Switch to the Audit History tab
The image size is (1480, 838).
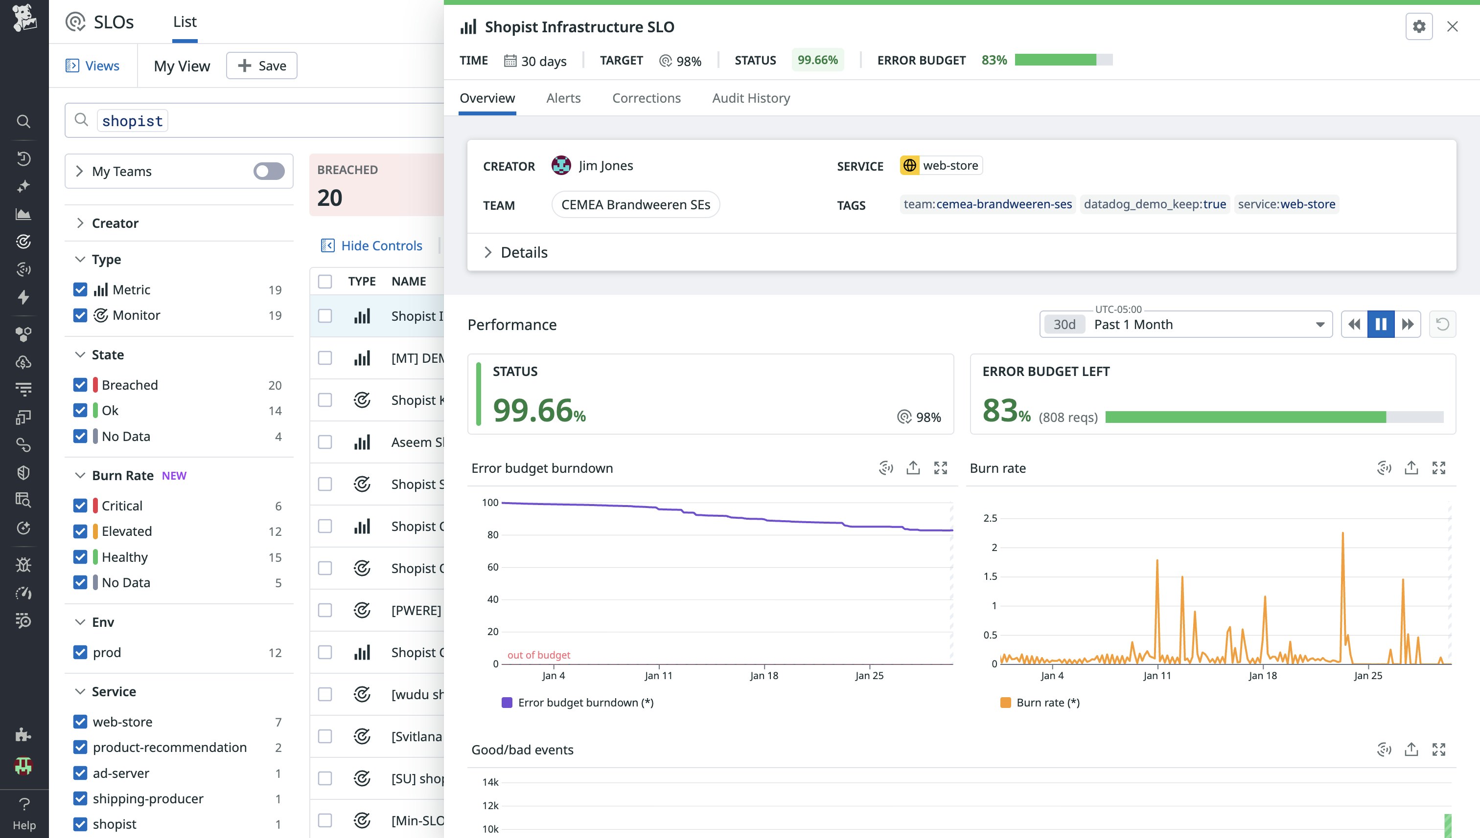[751, 98]
